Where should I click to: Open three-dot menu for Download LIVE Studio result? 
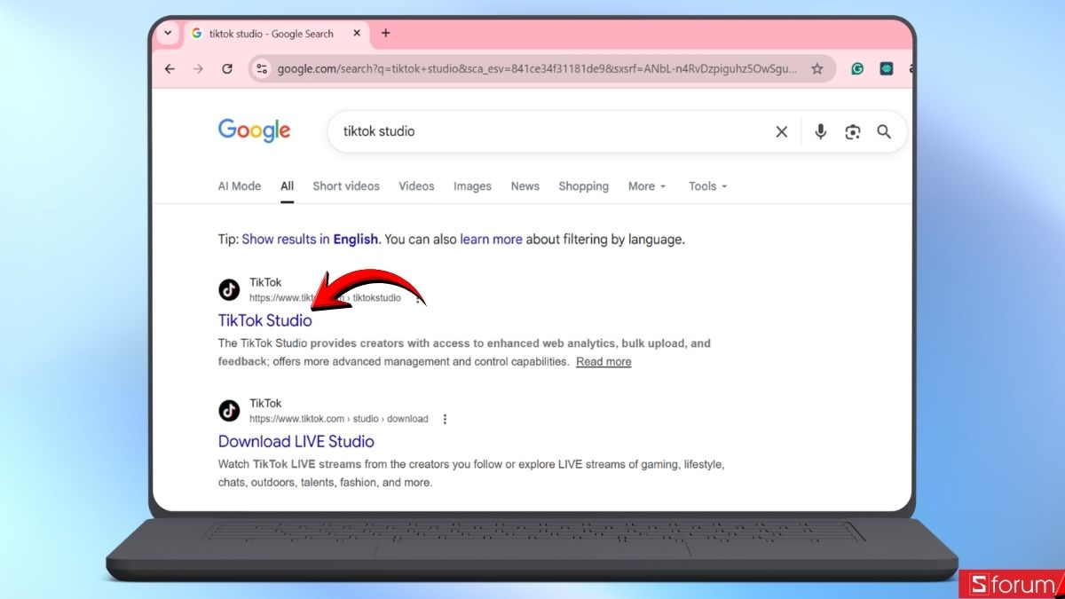click(x=445, y=419)
